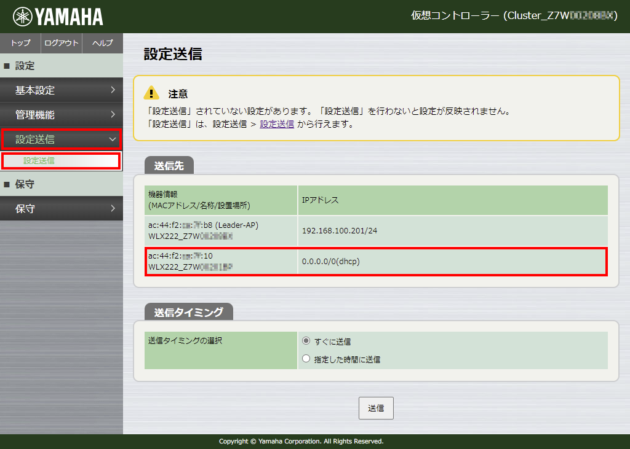
Task: Click the yellow warning triangle icon
Action: click(151, 93)
